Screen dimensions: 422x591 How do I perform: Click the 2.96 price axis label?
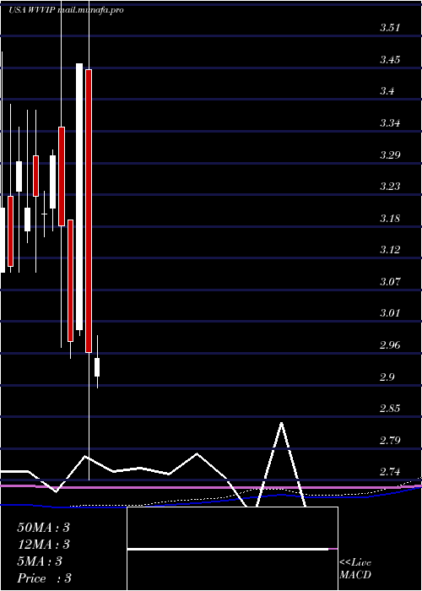click(x=390, y=345)
